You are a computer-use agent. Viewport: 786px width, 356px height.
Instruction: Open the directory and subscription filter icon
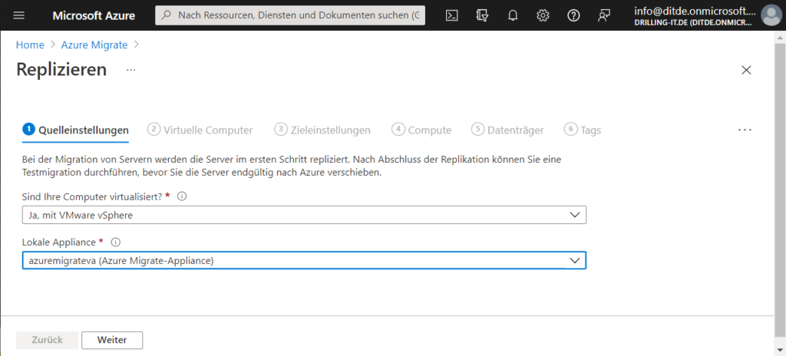482,15
